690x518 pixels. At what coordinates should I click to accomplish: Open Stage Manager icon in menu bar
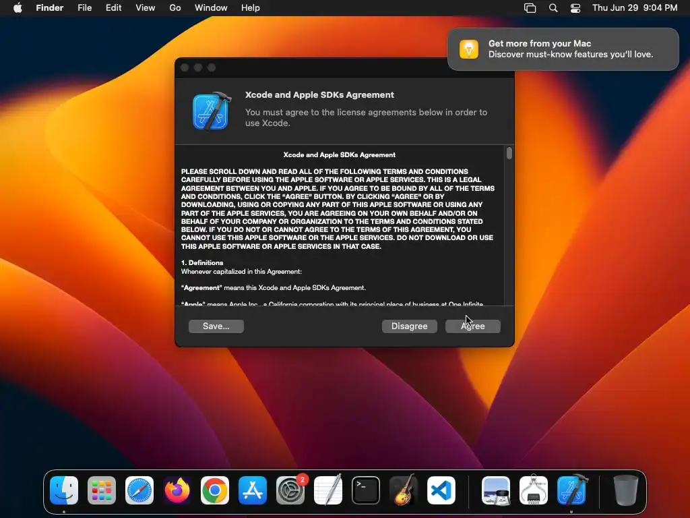coord(530,8)
